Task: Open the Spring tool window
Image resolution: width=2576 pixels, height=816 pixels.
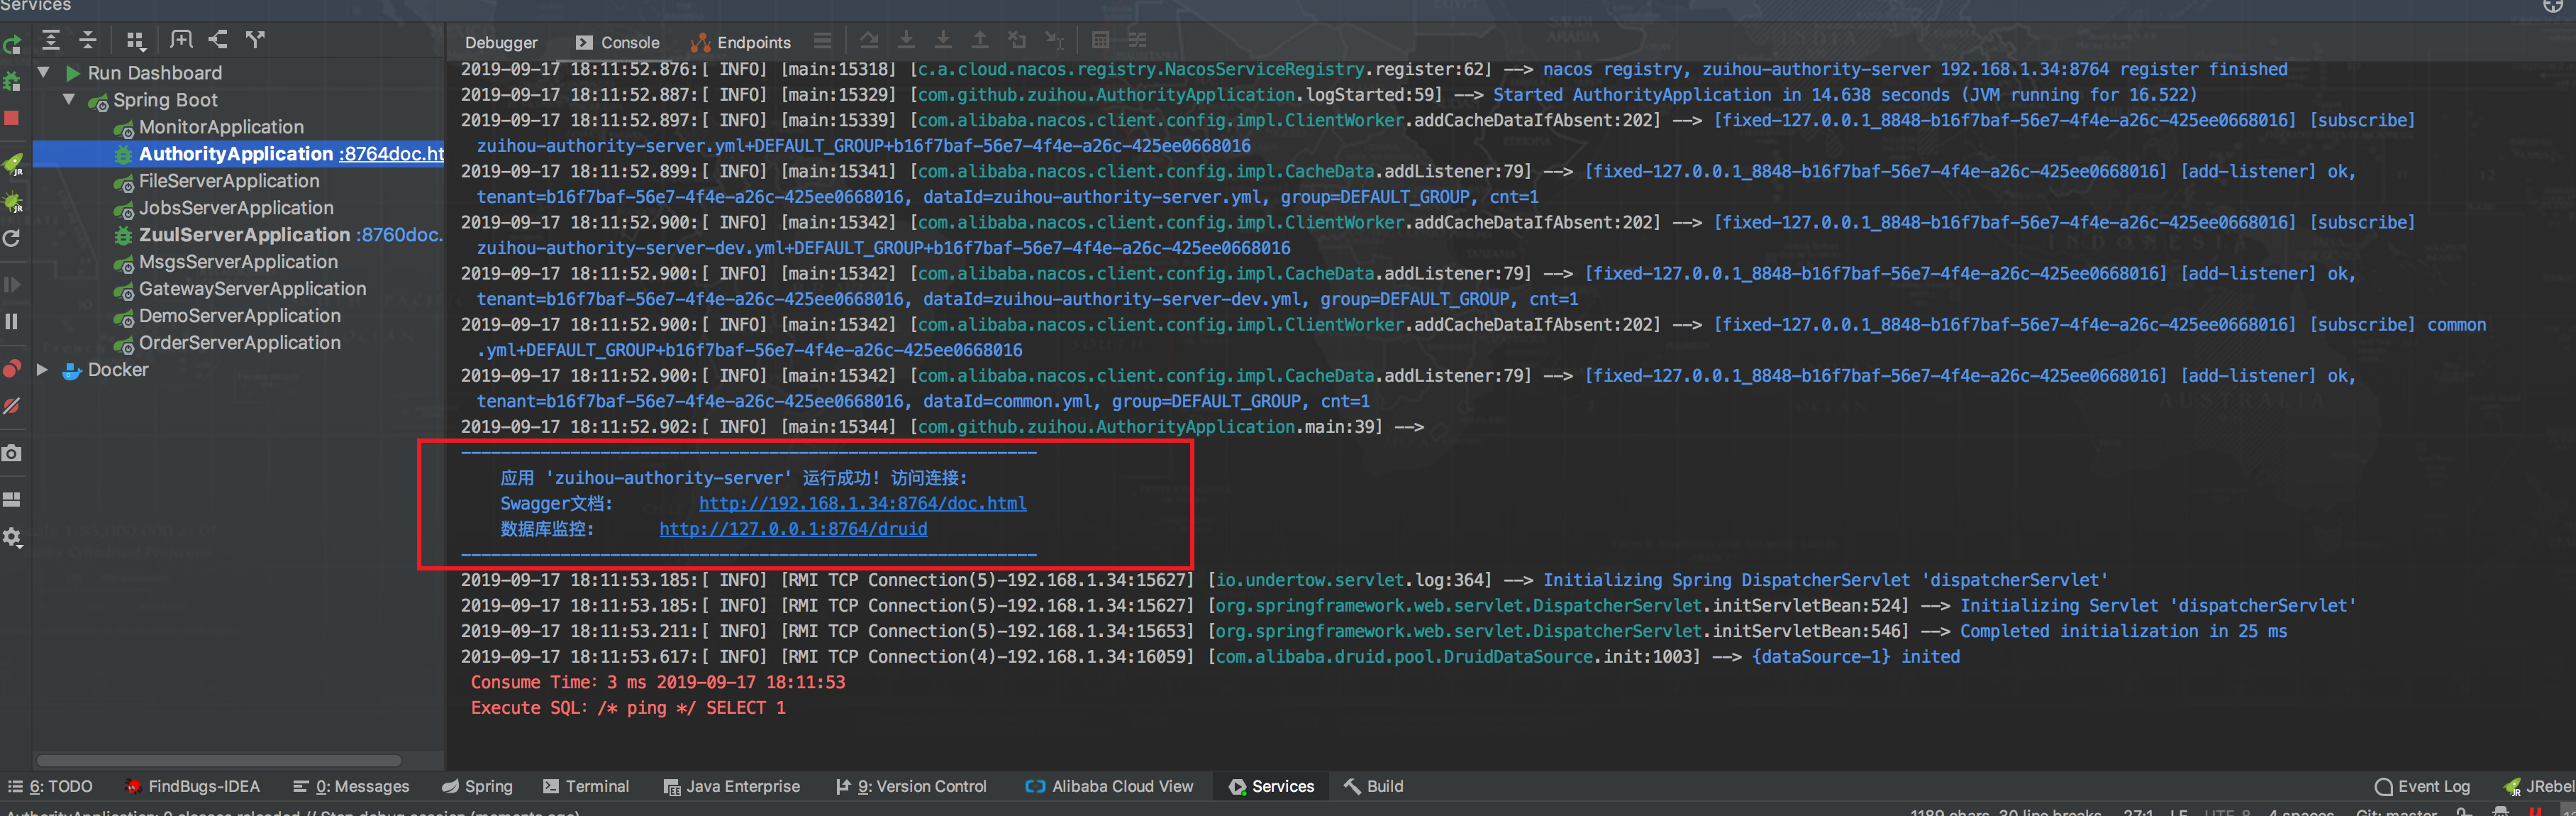Action: (477, 787)
